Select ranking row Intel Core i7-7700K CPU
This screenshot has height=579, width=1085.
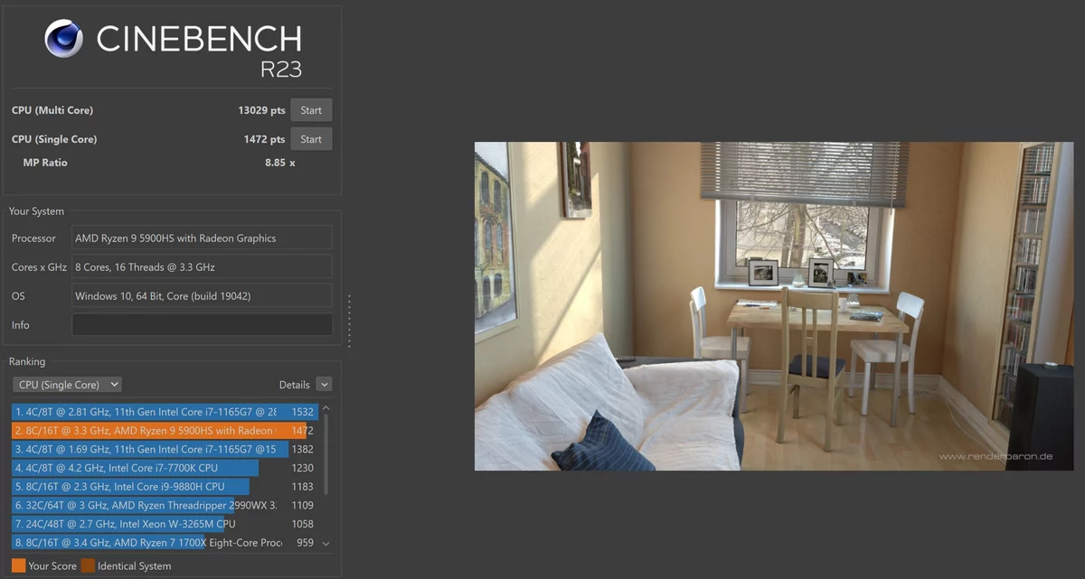tap(165, 468)
